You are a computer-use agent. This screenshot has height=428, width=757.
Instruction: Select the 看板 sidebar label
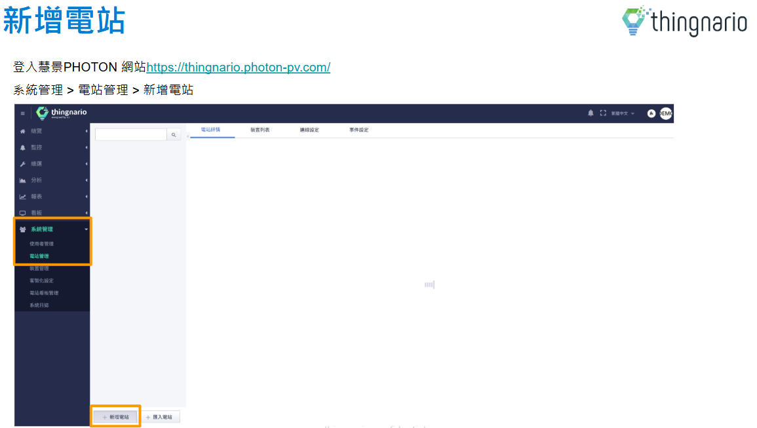pyautogui.click(x=37, y=213)
